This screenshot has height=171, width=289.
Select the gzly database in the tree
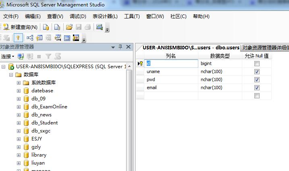tap(36, 147)
